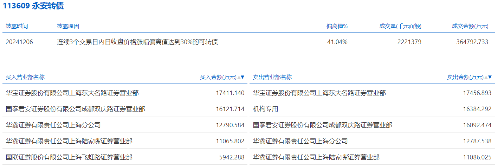This screenshot has height=165, width=498.
Task: Select the 披露时间 column header
Action: coord(17,26)
